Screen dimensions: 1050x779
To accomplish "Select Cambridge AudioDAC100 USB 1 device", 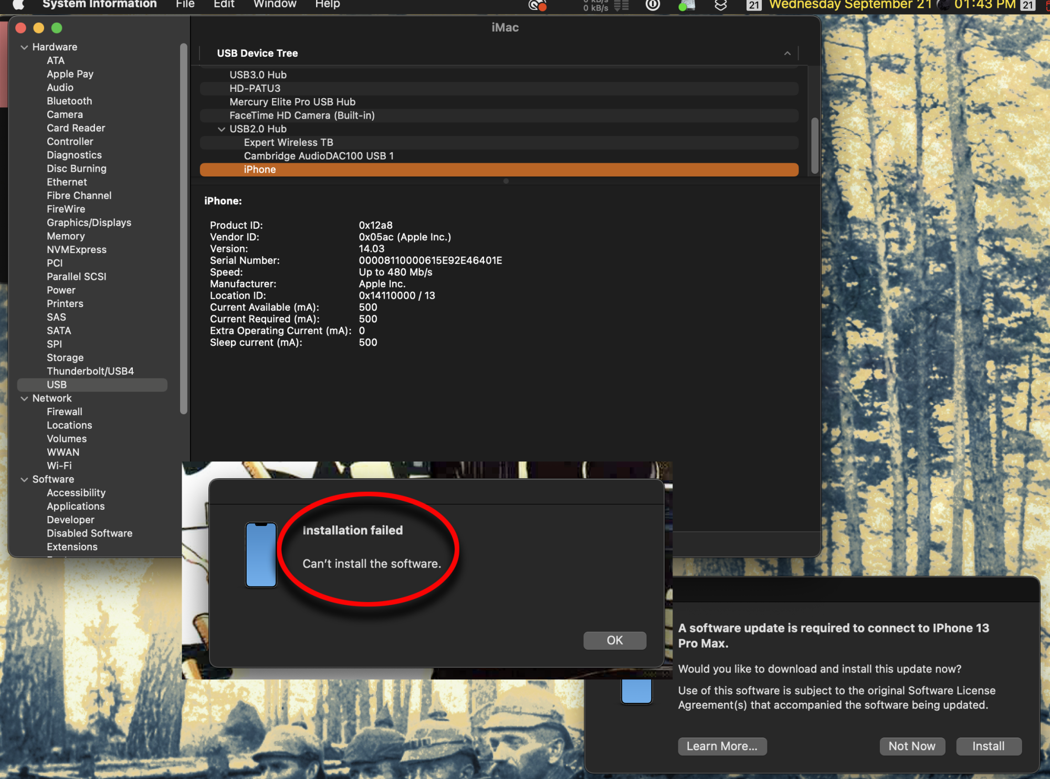I will point(319,156).
